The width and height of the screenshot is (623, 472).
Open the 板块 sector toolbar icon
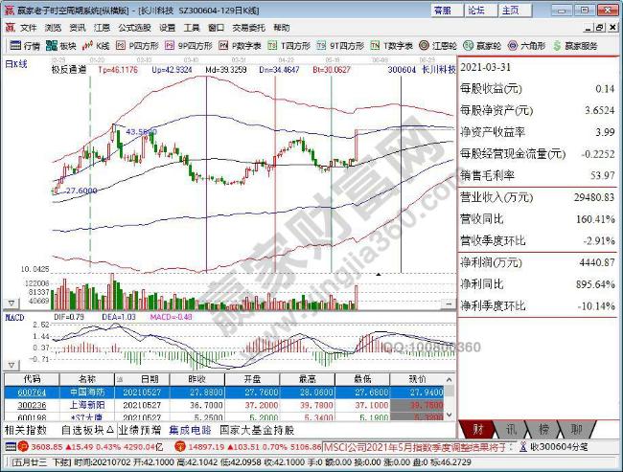[x=60, y=46]
